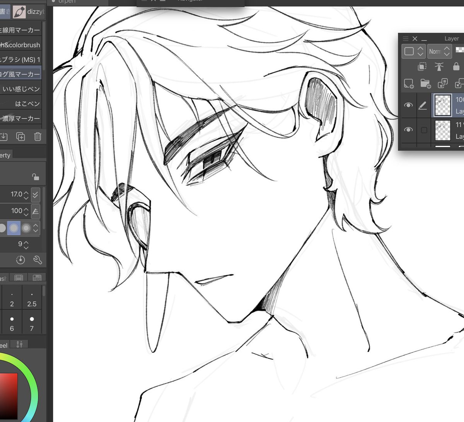
Task: Open opacity dynamics settings button
Action: 35,211
